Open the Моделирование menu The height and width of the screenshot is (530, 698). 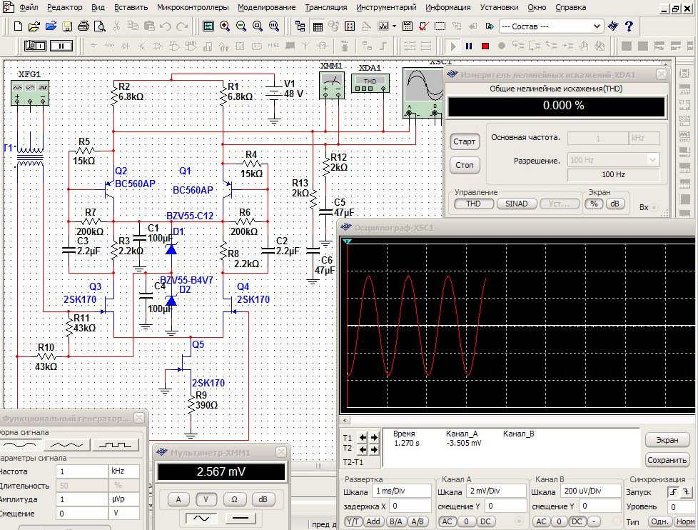(x=266, y=7)
